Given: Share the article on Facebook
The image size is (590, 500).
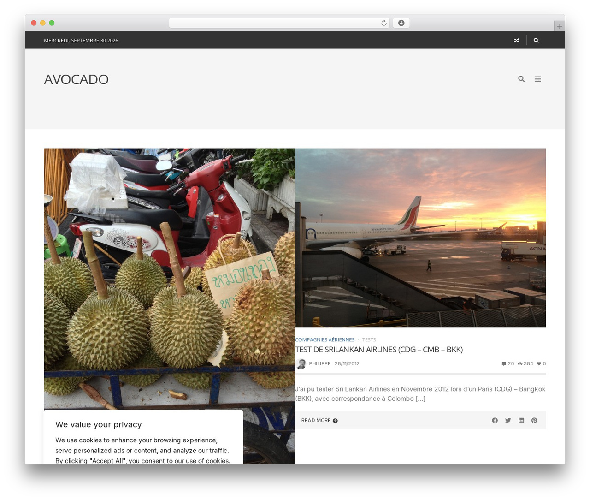Looking at the screenshot, I should click(495, 420).
